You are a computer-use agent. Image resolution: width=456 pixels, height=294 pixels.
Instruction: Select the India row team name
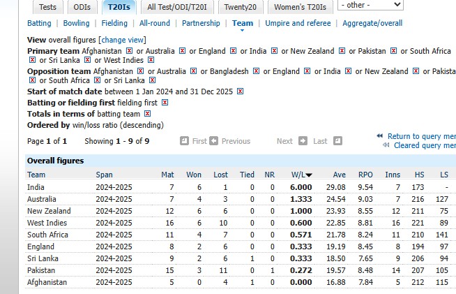tap(36, 187)
